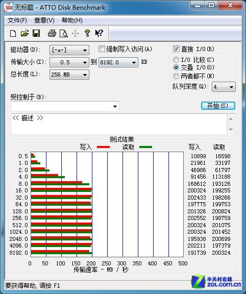The width and height of the screenshot is (246, 294).
Task: Click description box scroll down arrow
Action: (x=231, y=129)
